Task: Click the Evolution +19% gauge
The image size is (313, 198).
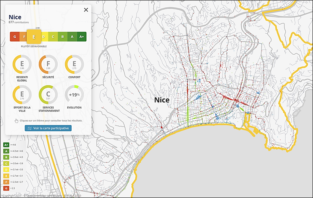Action: point(74,95)
